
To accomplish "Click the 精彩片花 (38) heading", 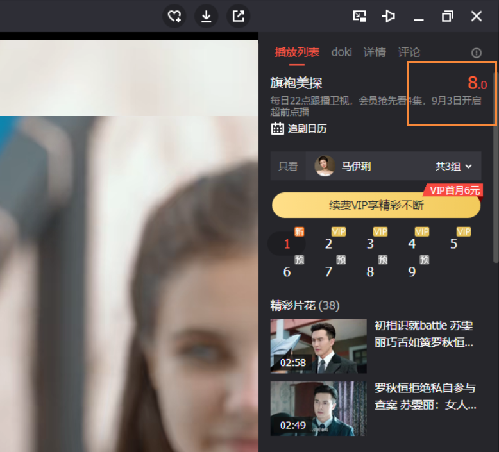I will coord(305,305).
